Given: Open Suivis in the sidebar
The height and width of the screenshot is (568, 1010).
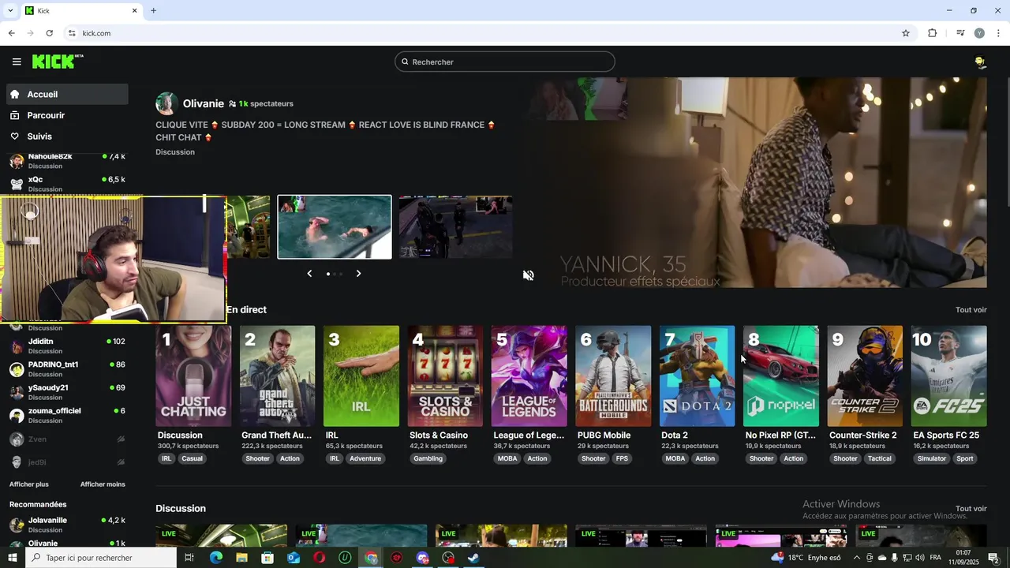Looking at the screenshot, I should click(x=67, y=136).
